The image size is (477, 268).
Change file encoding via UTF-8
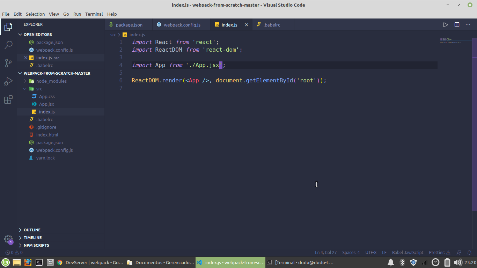(x=371, y=253)
